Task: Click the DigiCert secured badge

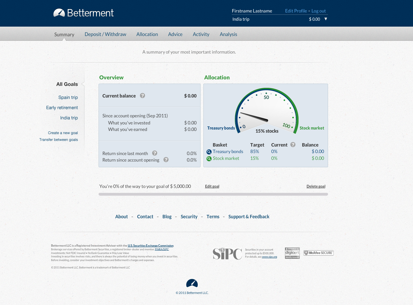Action: [x=292, y=253]
